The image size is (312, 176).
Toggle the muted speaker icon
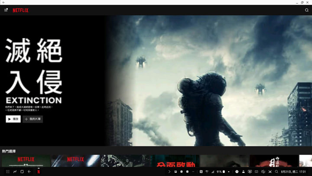pyautogui.click(x=263, y=172)
